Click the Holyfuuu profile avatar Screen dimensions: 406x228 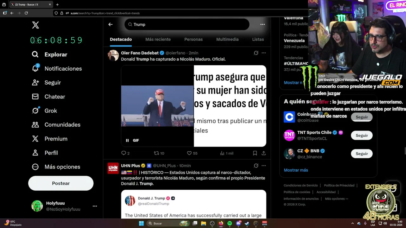(37, 206)
